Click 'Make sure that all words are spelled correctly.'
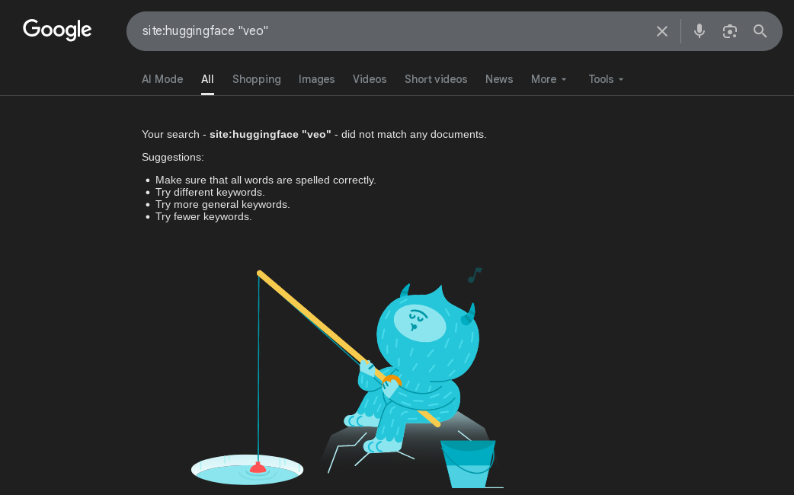The height and width of the screenshot is (495, 794). click(265, 180)
